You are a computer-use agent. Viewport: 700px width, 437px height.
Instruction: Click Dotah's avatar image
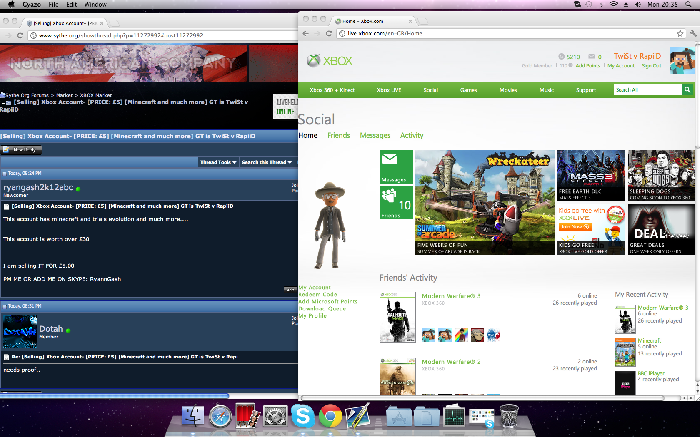pos(20,332)
